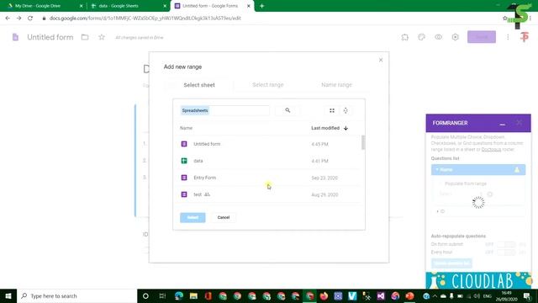Go forward in browser

pyautogui.click(x=18, y=19)
